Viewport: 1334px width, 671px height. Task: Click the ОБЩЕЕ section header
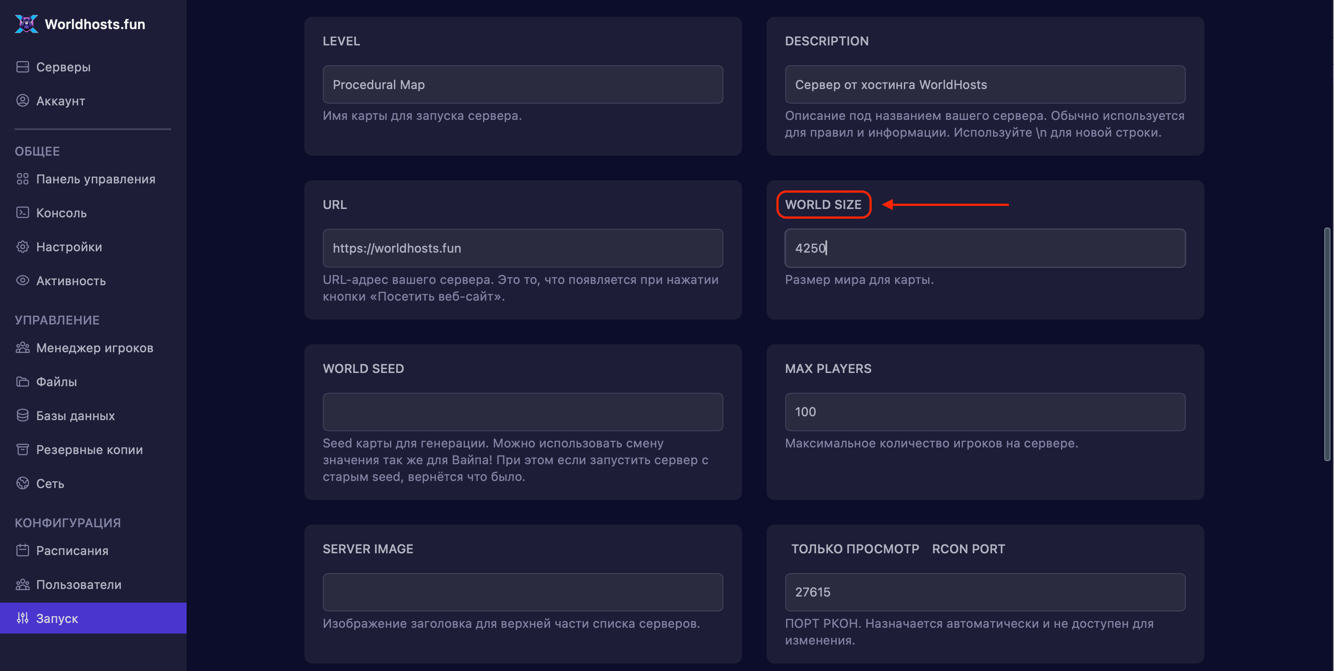[37, 152]
